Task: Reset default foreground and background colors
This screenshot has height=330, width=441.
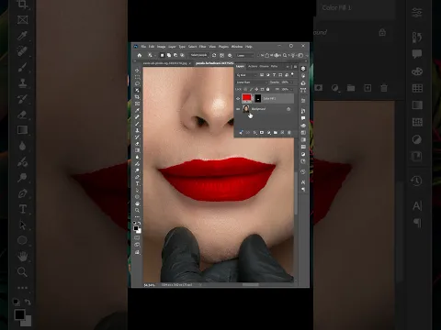Action: point(134,222)
